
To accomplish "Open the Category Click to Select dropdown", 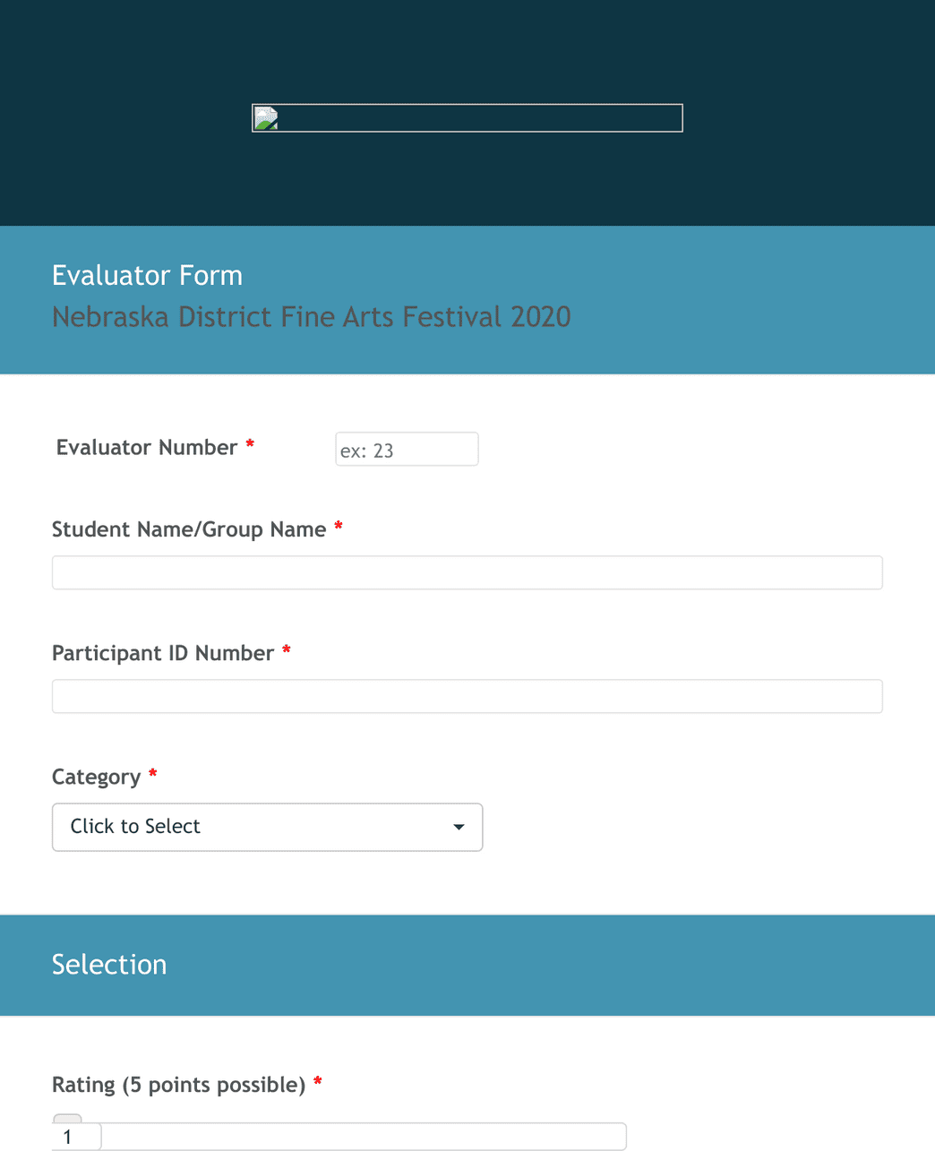I will click(268, 828).
